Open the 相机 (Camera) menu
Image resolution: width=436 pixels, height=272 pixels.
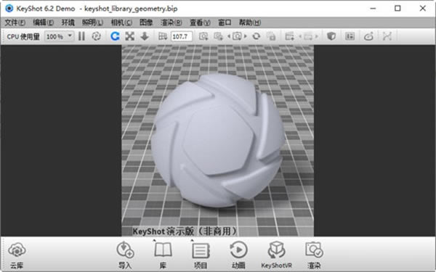(x=121, y=22)
